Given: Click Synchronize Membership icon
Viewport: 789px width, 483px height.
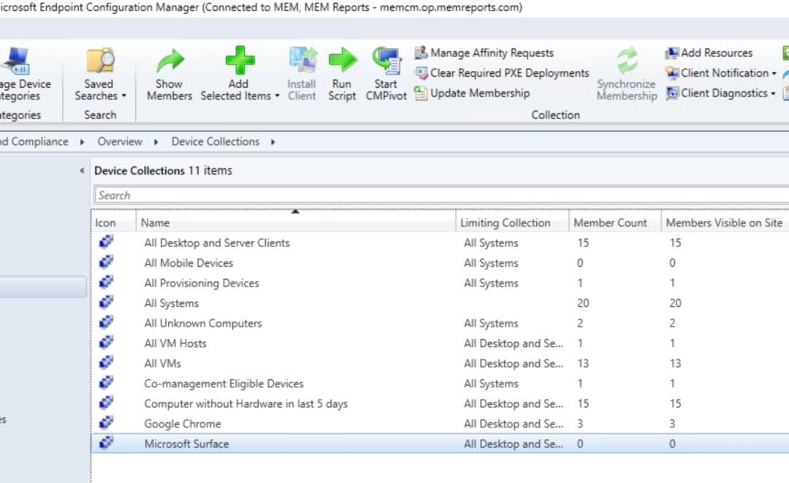Looking at the screenshot, I should [x=628, y=61].
